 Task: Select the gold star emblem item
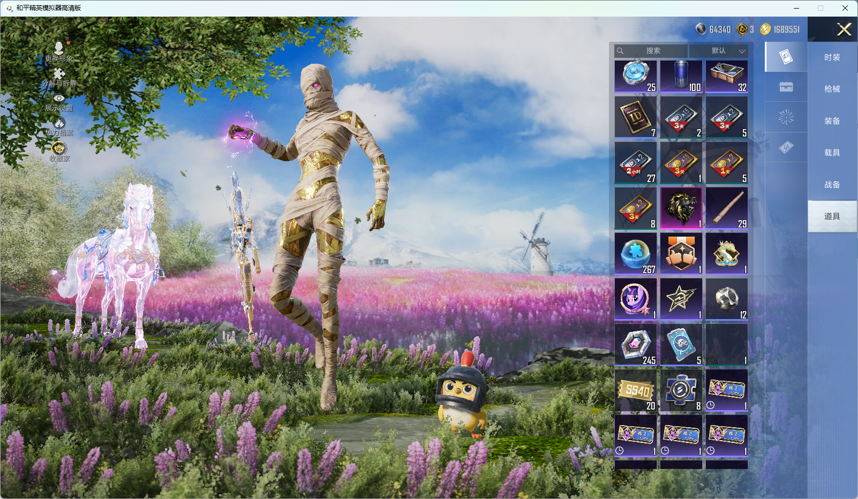[x=681, y=299]
